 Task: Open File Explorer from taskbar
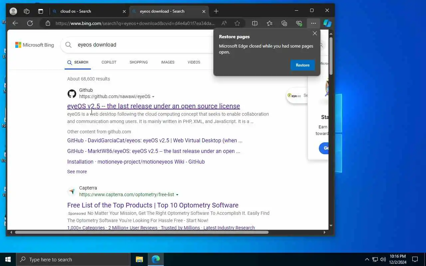click(139, 259)
